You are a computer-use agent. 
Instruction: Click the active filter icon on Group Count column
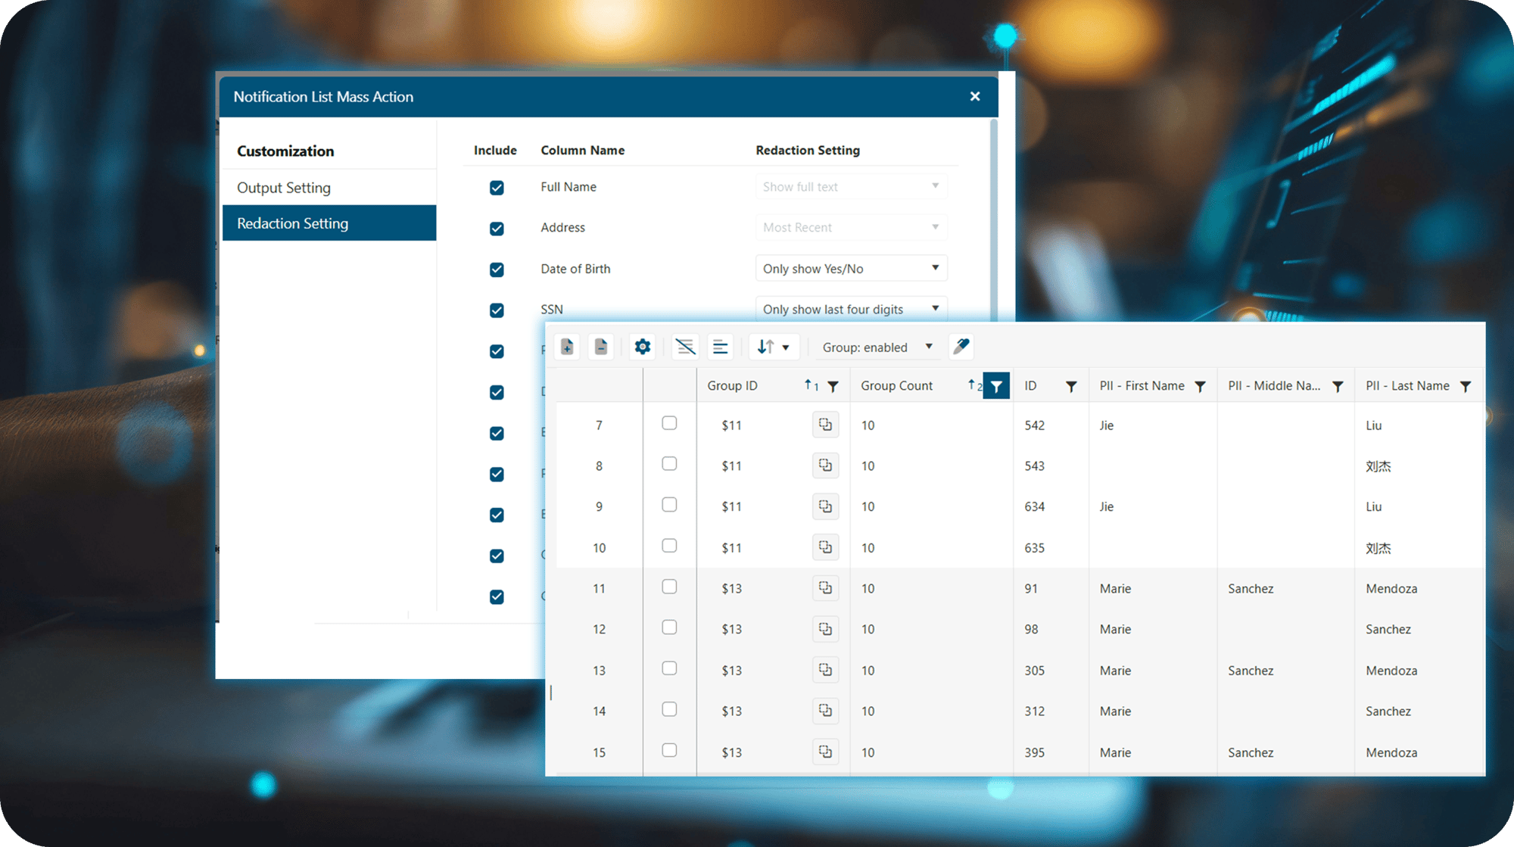pos(997,385)
